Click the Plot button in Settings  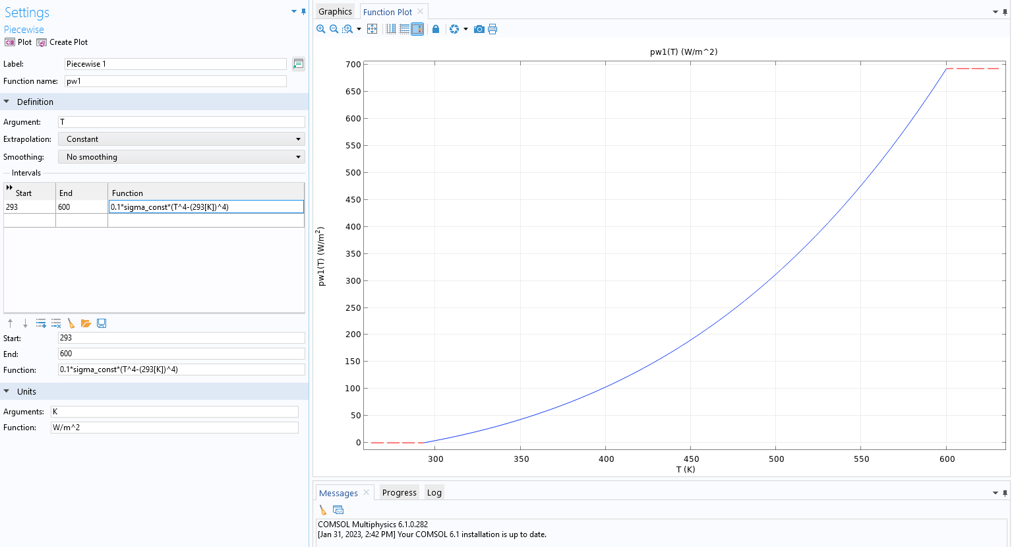click(x=18, y=42)
